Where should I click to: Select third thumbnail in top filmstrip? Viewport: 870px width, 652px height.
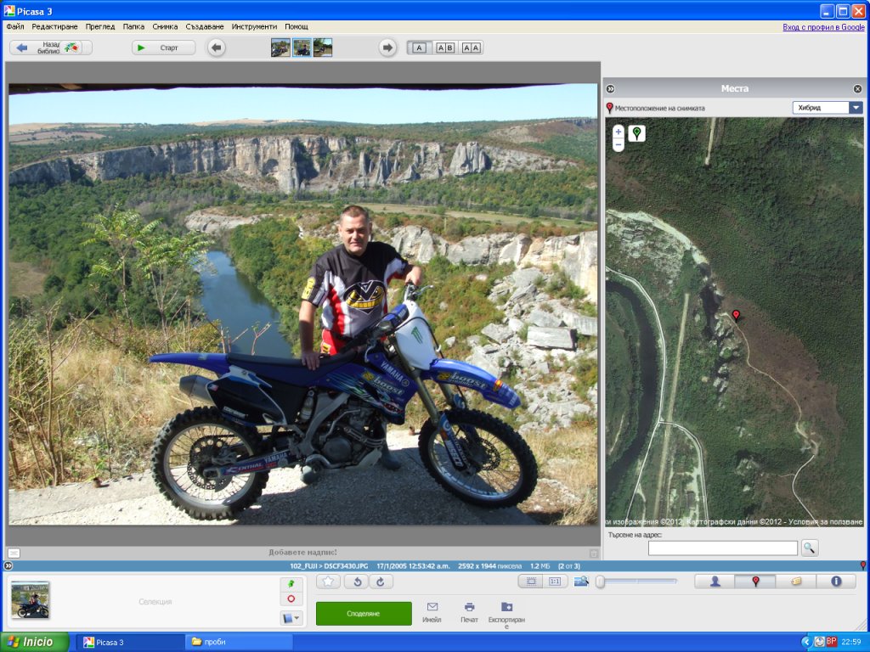323,48
